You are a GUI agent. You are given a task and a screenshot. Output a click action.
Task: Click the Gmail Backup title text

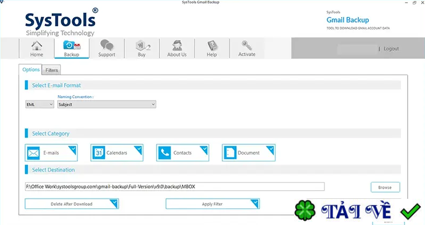pos(348,20)
